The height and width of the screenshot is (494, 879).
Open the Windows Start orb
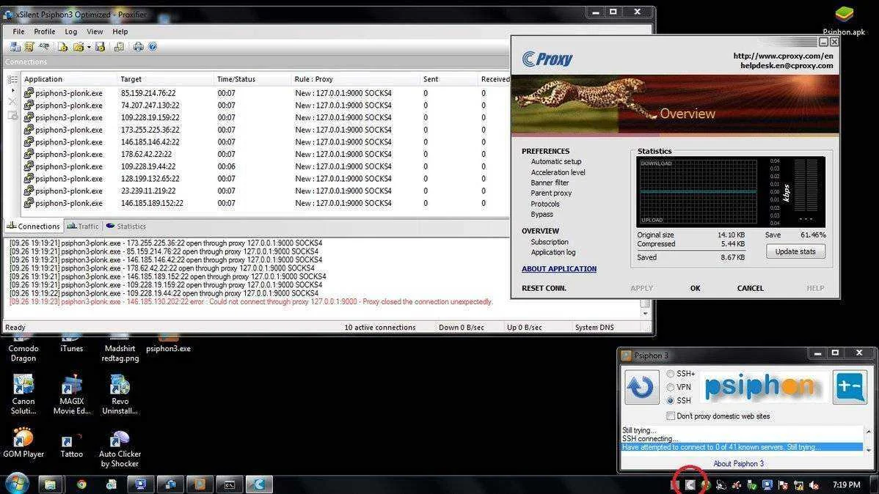(x=17, y=483)
